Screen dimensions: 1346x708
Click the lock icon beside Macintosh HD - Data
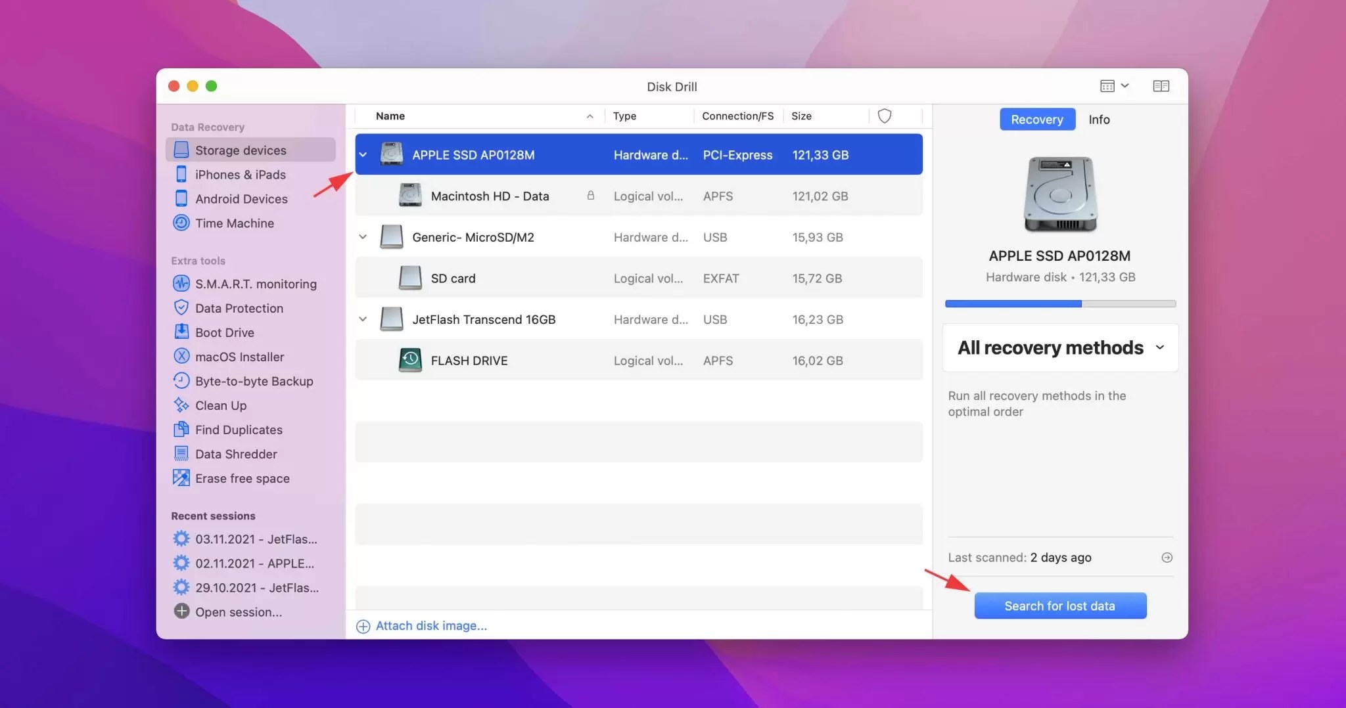point(590,196)
